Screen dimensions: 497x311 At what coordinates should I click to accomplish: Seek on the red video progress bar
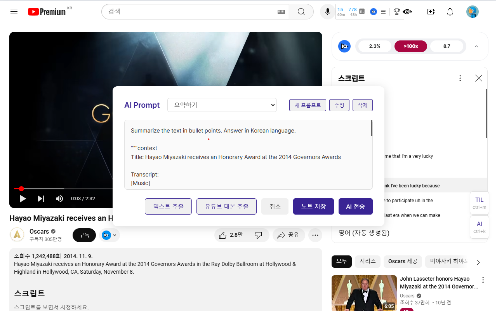[x=63, y=189]
